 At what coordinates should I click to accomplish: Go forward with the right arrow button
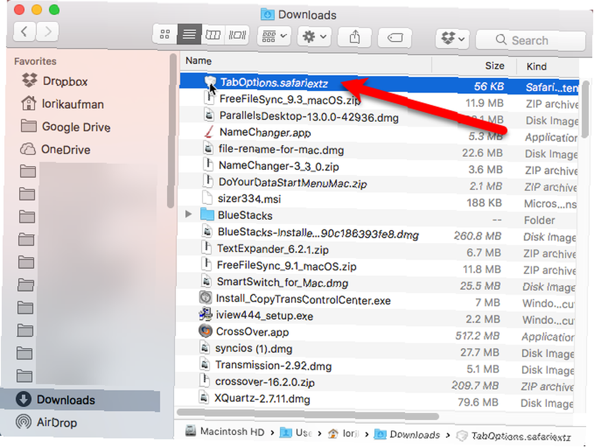click(x=48, y=31)
